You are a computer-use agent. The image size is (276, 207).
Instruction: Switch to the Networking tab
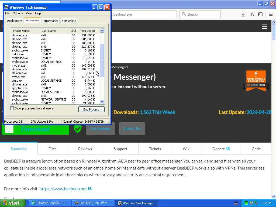(x=69, y=21)
